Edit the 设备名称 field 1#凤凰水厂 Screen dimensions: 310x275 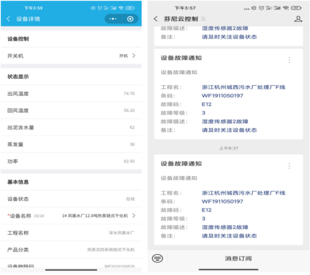coord(95,215)
